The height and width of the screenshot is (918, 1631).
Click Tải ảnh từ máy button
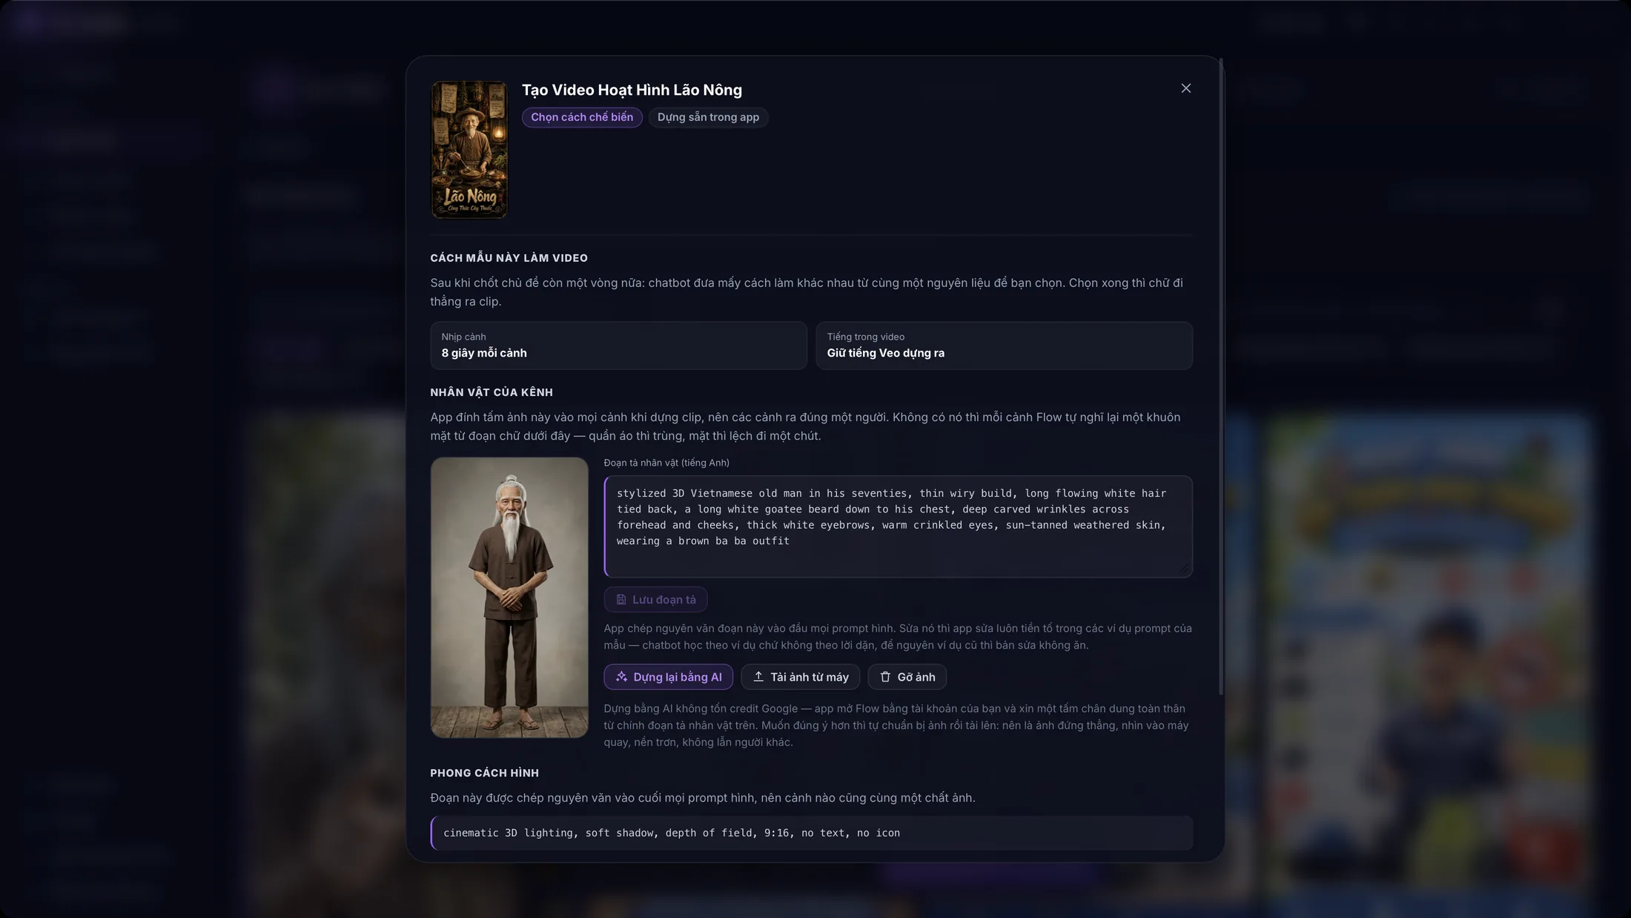point(800,677)
